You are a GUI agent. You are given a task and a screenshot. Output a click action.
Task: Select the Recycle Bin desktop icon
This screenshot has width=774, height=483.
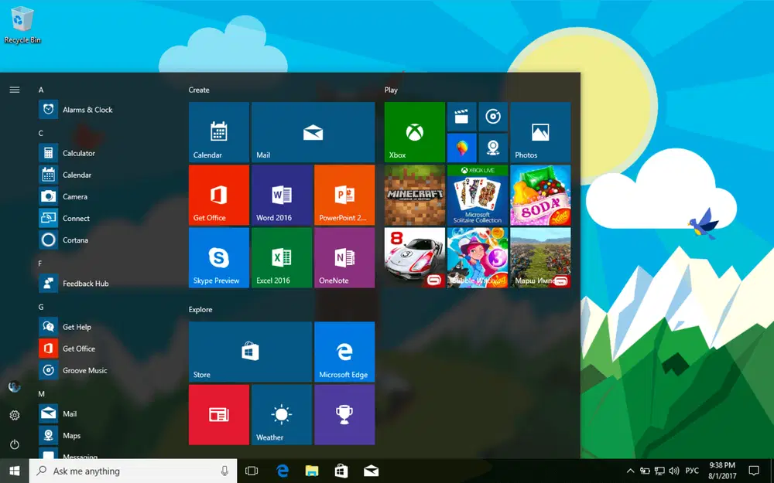coord(22,25)
